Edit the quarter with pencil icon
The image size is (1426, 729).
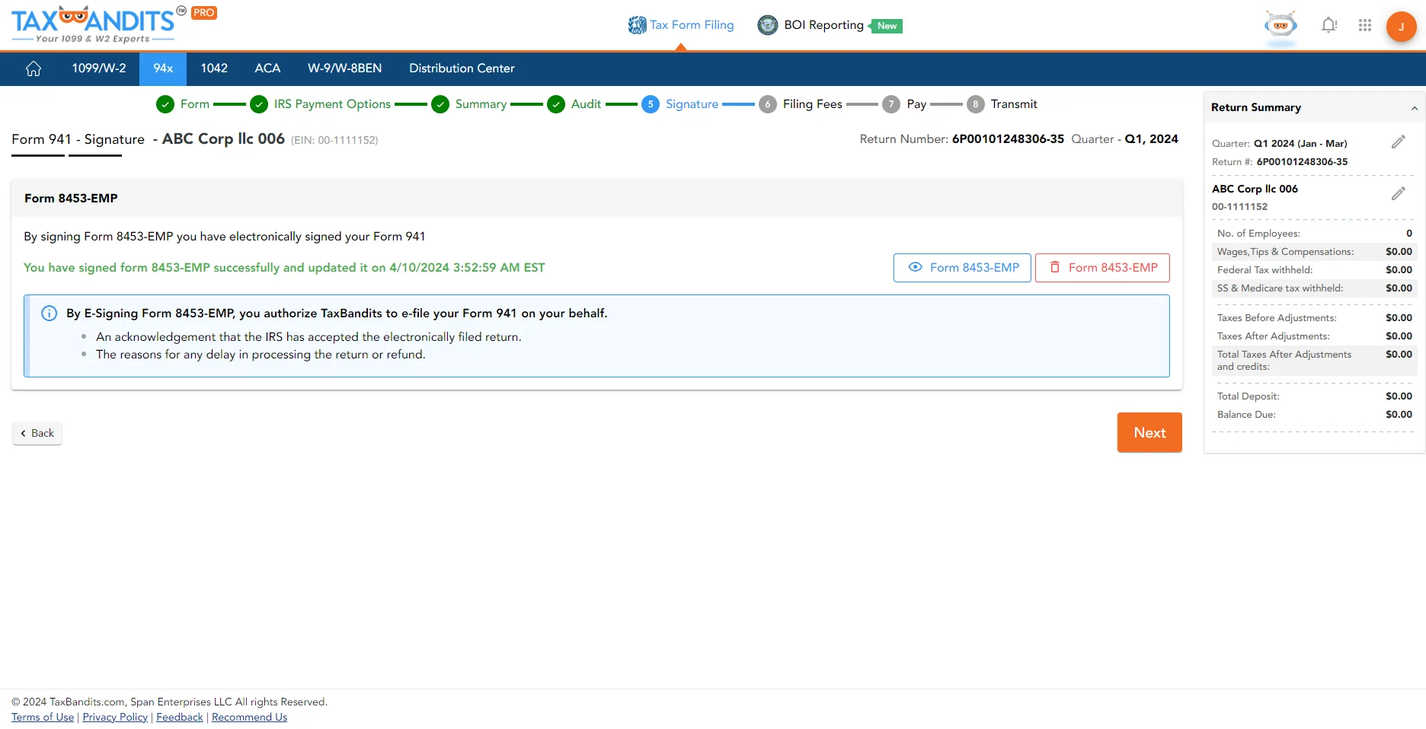pos(1398,142)
